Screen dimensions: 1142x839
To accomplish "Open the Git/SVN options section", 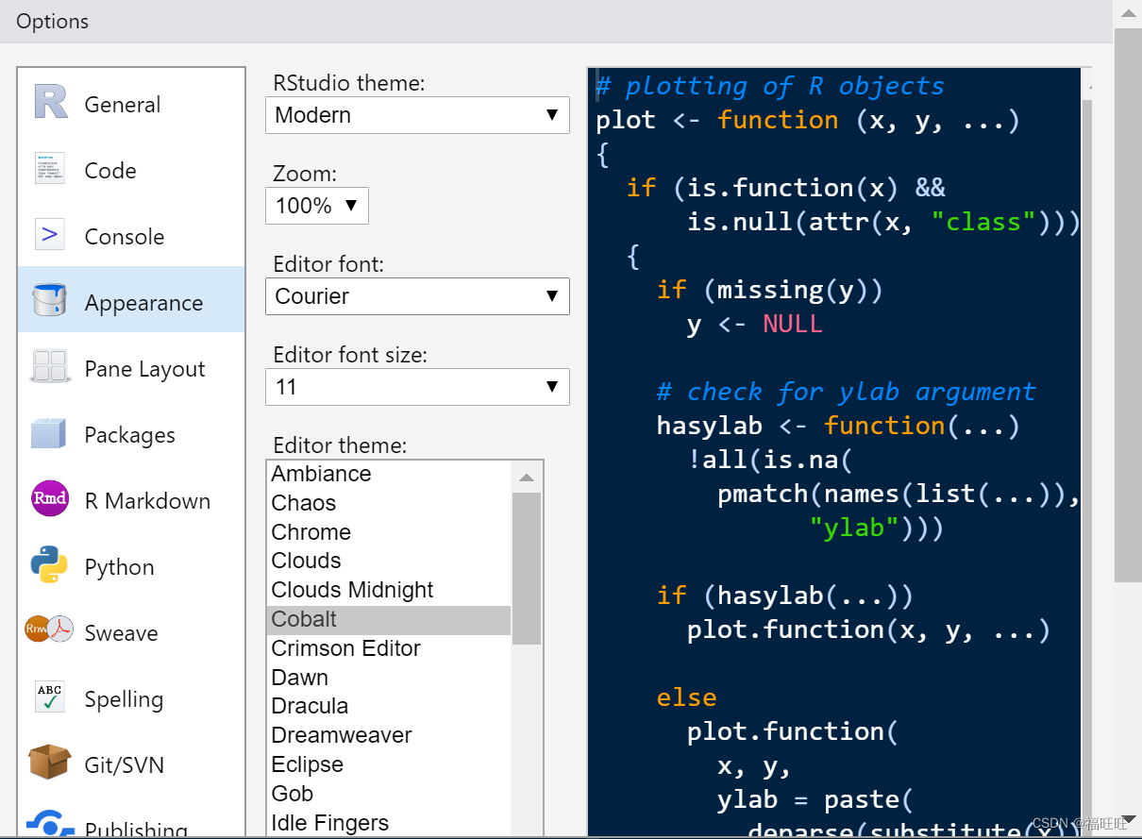I will point(131,764).
